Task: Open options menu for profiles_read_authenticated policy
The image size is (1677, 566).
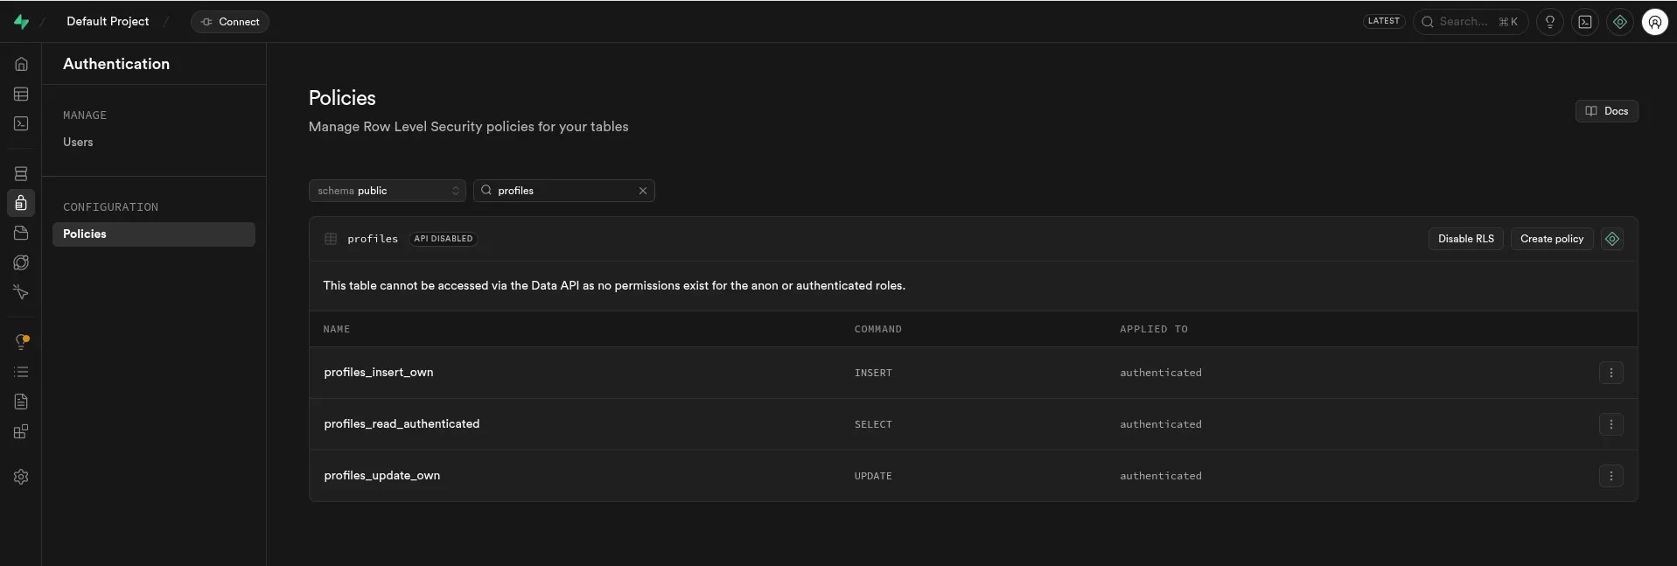Action: (x=1611, y=424)
